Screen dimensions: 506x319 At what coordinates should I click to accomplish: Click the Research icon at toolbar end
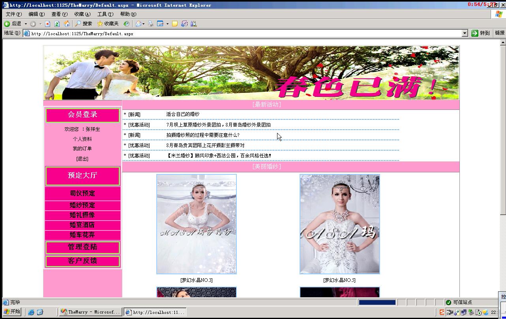(193, 24)
